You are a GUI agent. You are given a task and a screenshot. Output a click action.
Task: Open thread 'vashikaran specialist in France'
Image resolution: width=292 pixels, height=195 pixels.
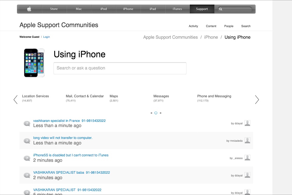tap(69, 121)
